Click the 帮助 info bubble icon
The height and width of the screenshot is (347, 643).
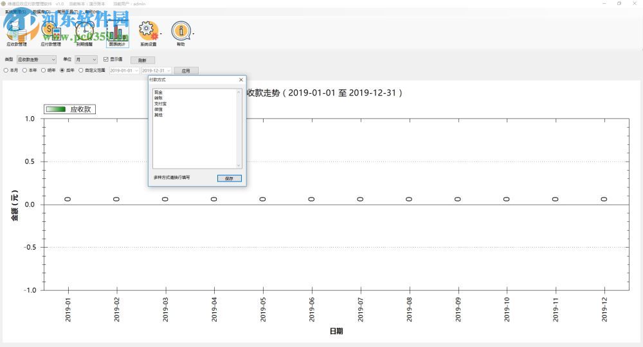coord(181,32)
